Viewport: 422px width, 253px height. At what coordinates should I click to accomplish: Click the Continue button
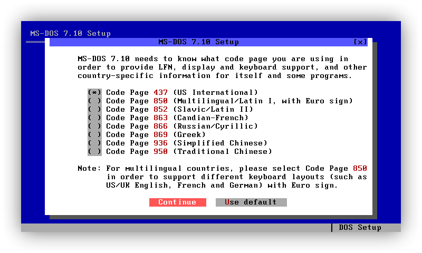pos(178,202)
